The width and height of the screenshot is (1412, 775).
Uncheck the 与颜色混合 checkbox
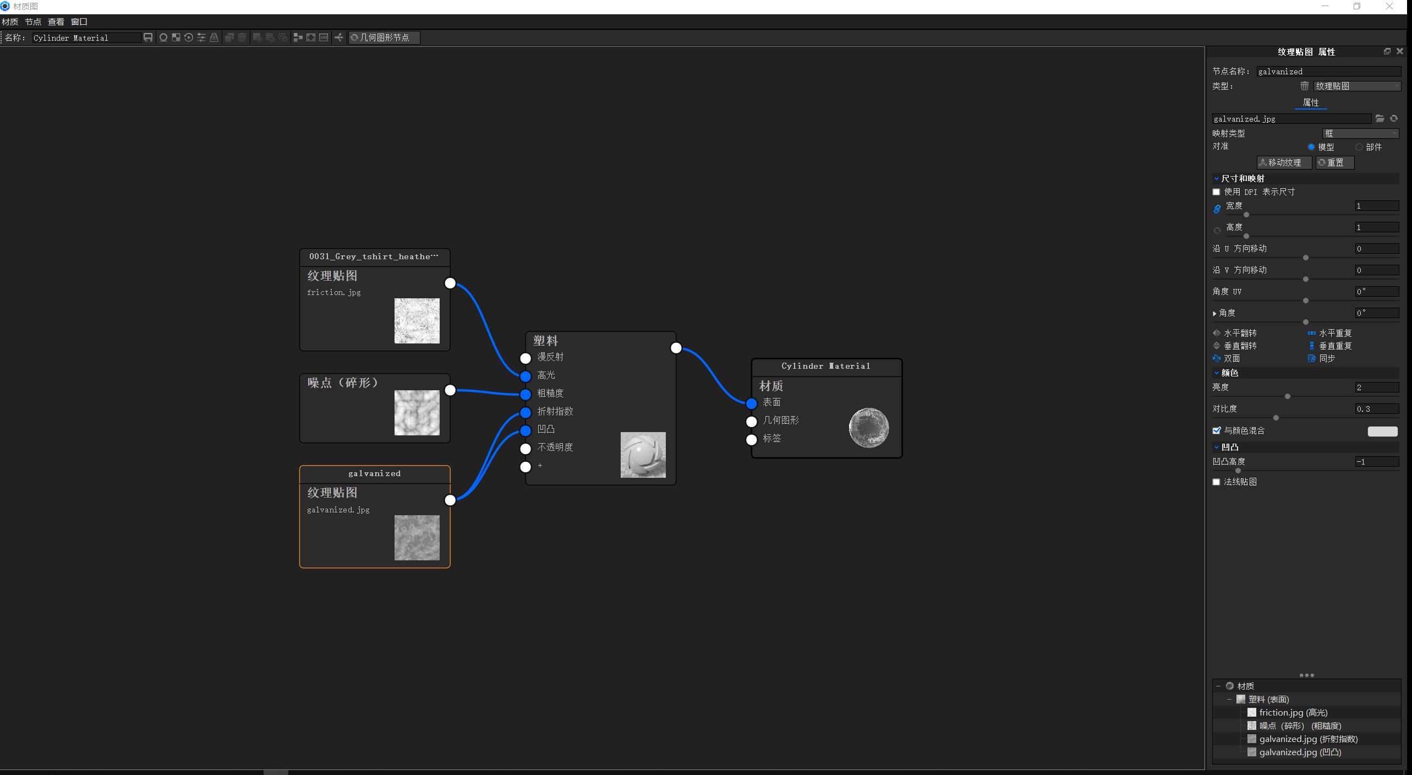tap(1217, 430)
